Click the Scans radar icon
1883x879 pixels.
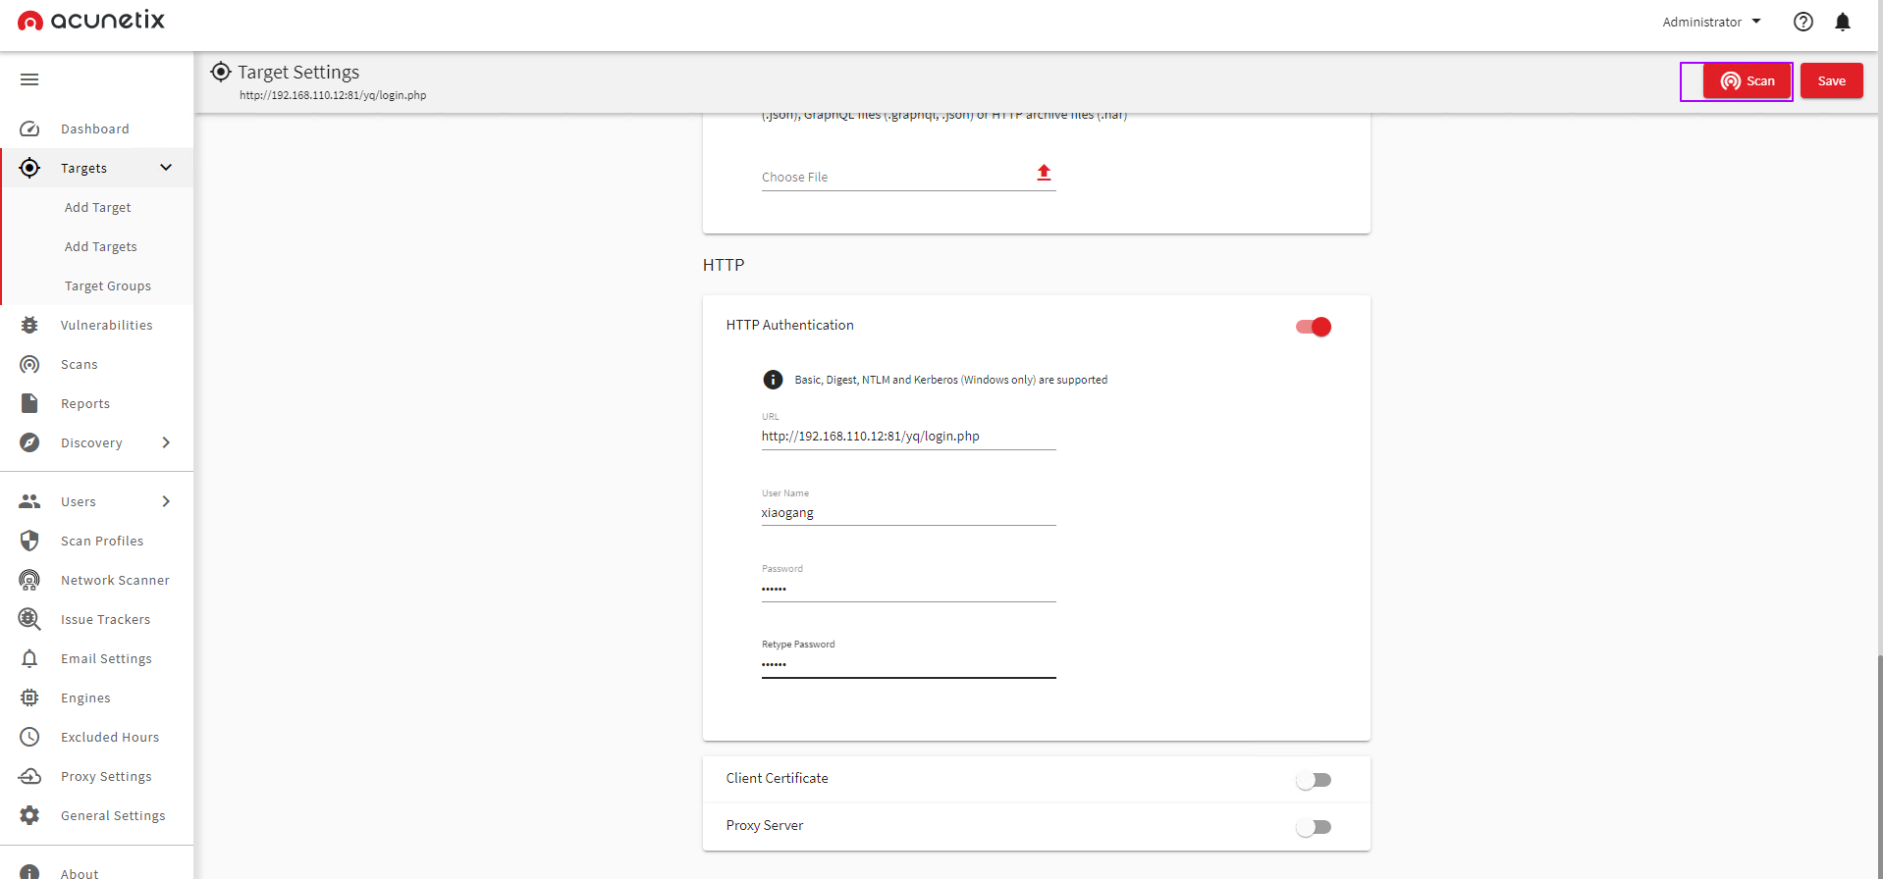(x=29, y=364)
